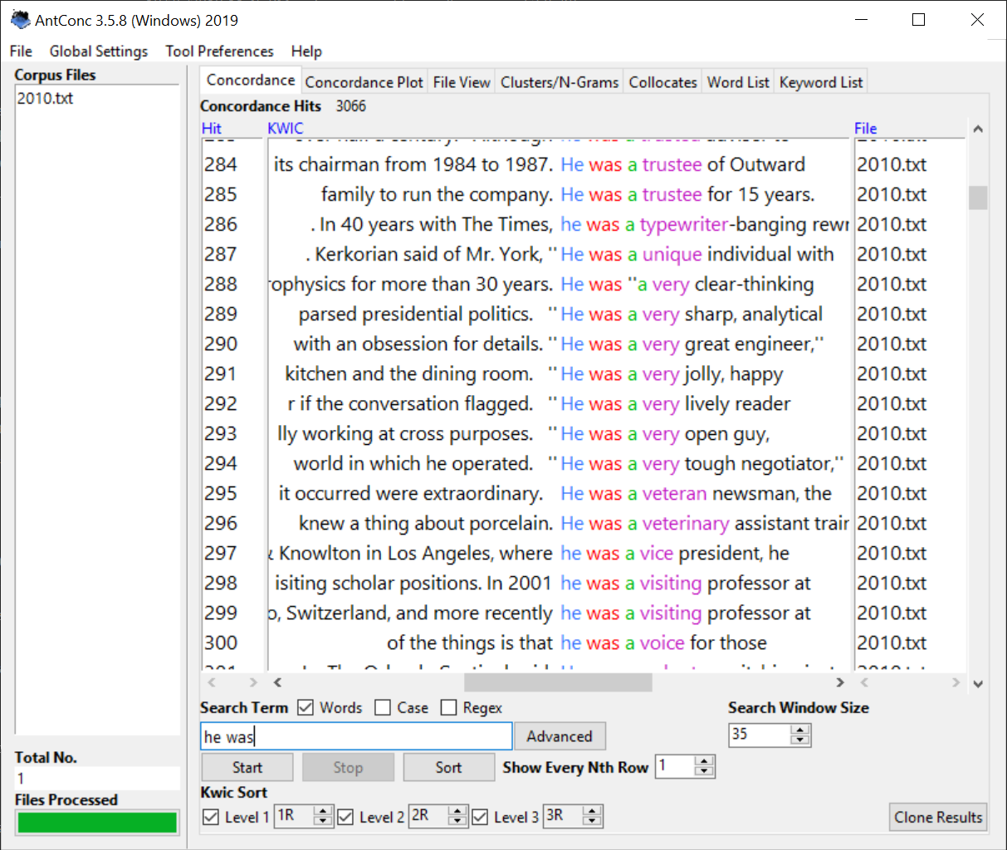Click the Stop button
The width and height of the screenshot is (1007, 850).
(x=348, y=768)
